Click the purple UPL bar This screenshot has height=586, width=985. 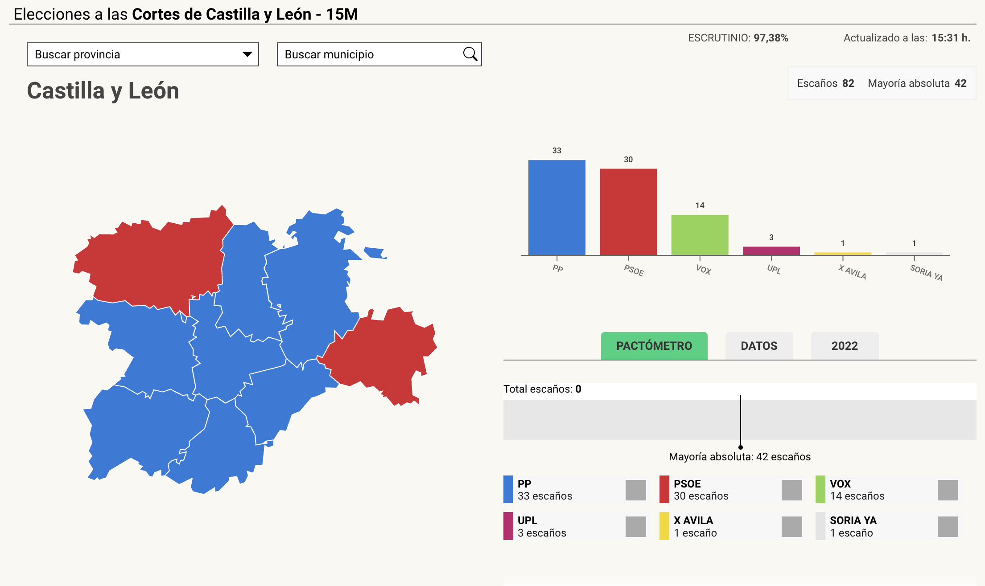pyautogui.click(x=771, y=251)
